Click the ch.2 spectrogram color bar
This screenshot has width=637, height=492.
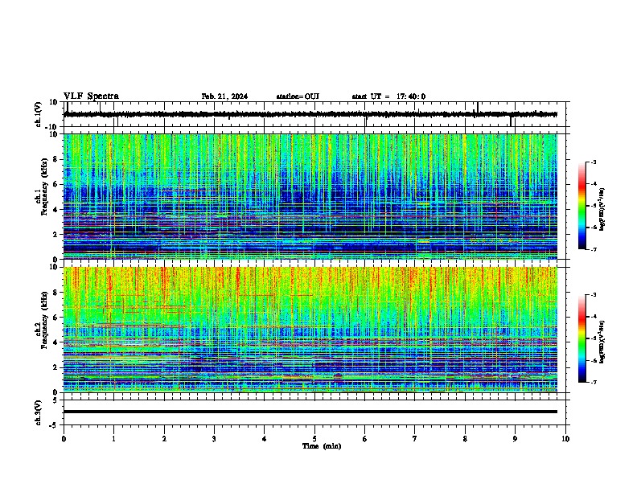coord(582,338)
